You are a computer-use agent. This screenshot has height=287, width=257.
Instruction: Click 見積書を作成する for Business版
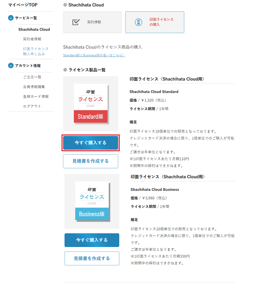pyautogui.click(x=92, y=258)
